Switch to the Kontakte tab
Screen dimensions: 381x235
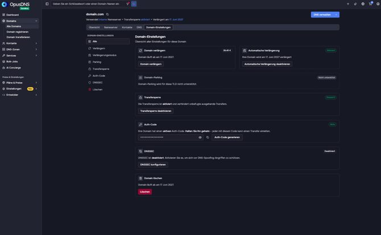pyautogui.click(x=127, y=27)
